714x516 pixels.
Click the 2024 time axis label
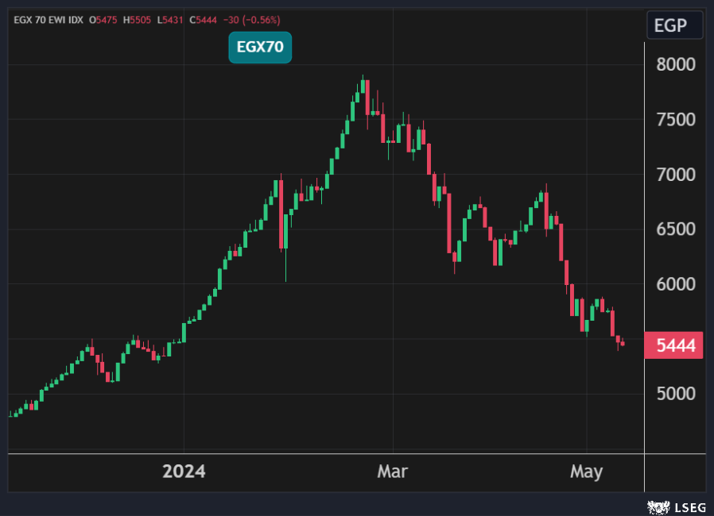pos(184,472)
